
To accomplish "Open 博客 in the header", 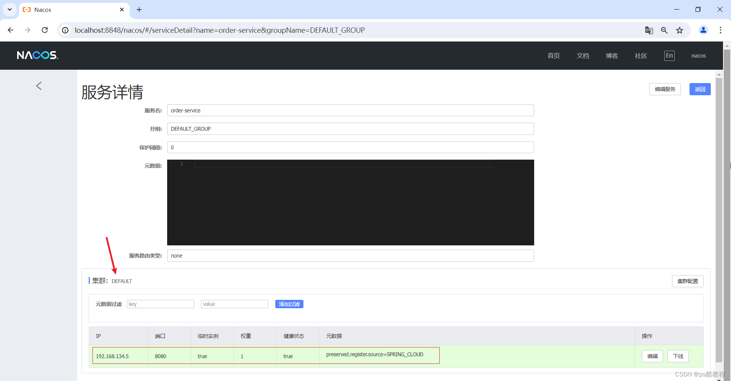I will tap(612, 56).
